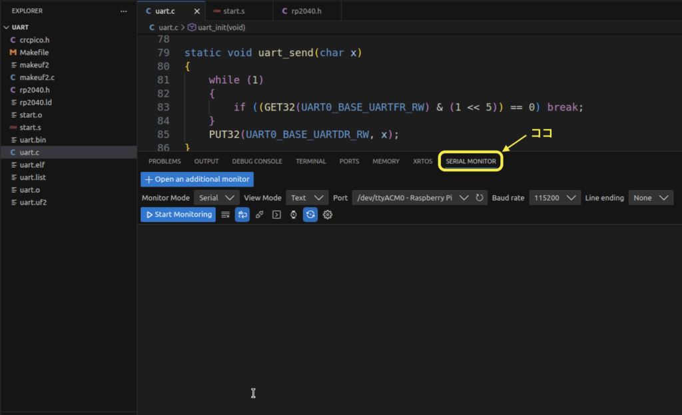Toggle terminal mode icon
This screenshot has height=415, width=682.
pos(276,214)
